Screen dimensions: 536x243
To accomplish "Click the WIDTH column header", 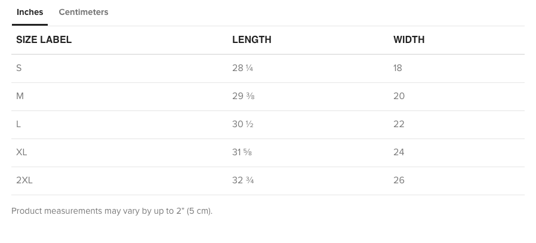I will [x=409, y=40].
